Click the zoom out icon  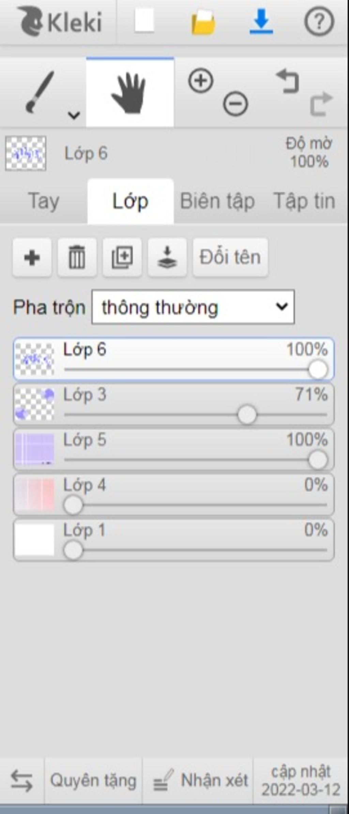point(236,103)
